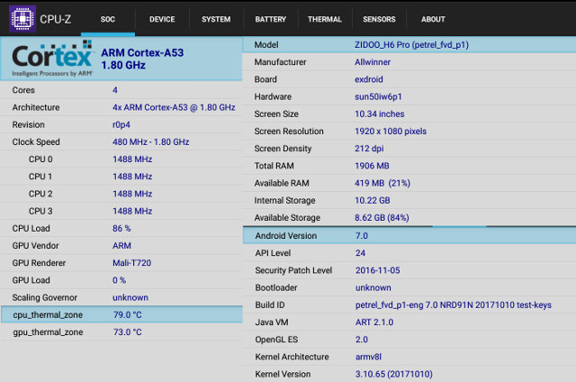The height and width of the screenshot is (382, 576).
Task: Click the Scaling Governor row
Action: (121, 297)
